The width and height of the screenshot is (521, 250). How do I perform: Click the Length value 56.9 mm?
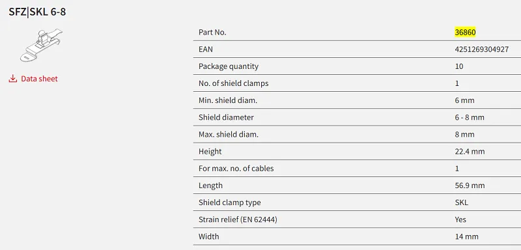(x=470, y=186)
